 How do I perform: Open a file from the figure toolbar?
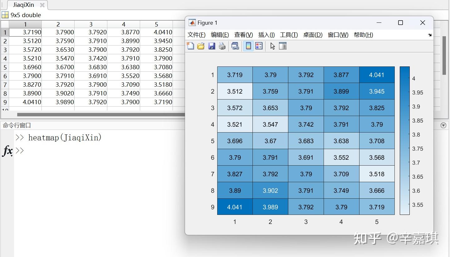pyautogui.click(x=201, y=46)
